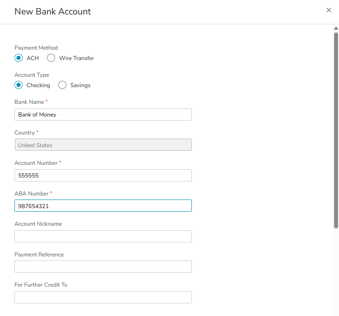Viewport: 339px width, 316px height.
Task: Click the vertical scrollbar thumb
Action: pyautogui.click(x=336, y=130)
